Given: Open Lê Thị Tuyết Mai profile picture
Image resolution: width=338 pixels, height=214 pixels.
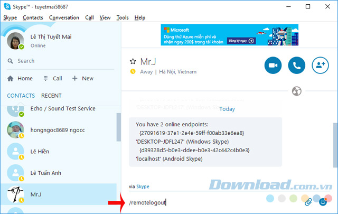Looking at the screenshot, I should (15, 41).
